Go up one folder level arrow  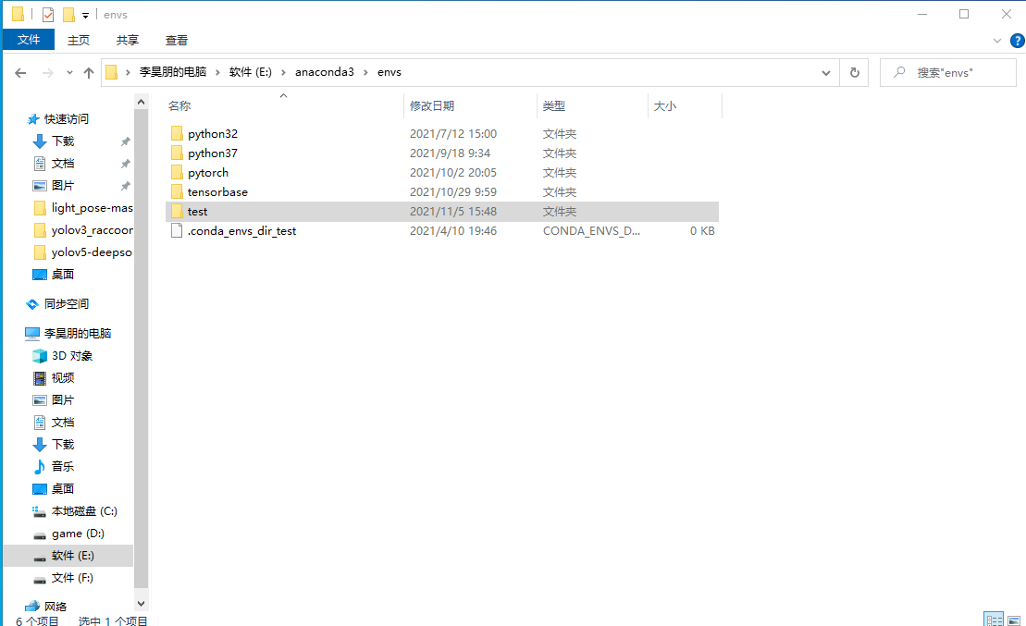[x=89, y=73]
